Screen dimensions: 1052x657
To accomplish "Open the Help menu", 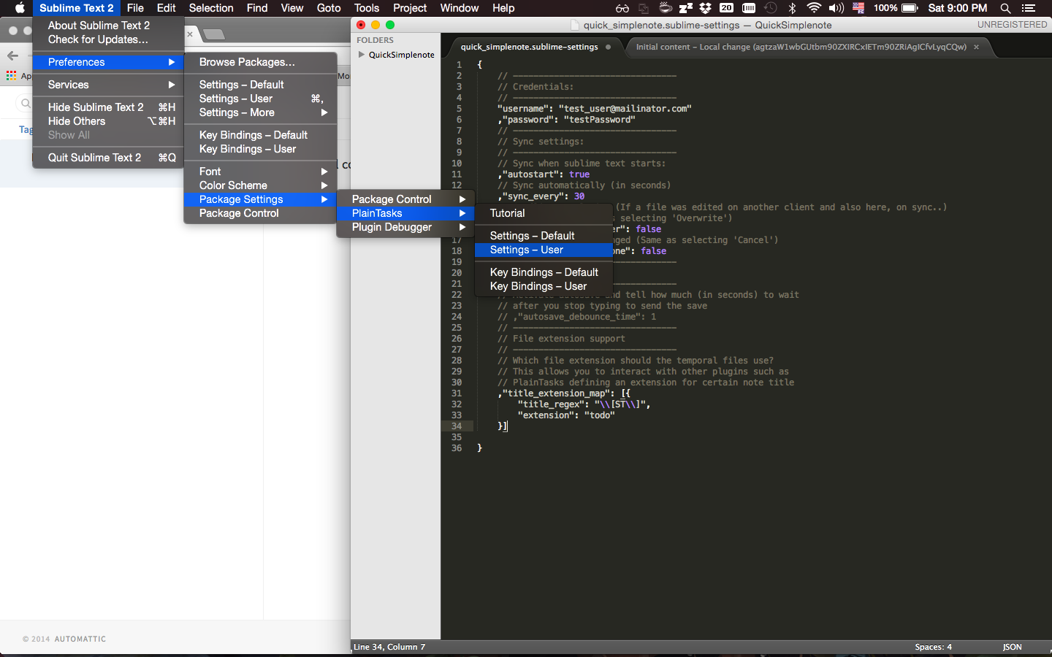I will point(503,8).
